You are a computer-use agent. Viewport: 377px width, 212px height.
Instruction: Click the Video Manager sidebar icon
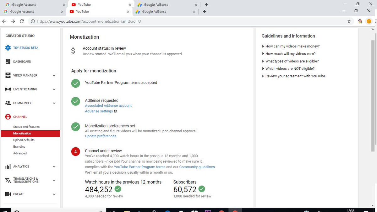(8, 75)
